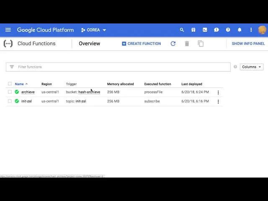Open the init-zsl topic link

(81, 101)
